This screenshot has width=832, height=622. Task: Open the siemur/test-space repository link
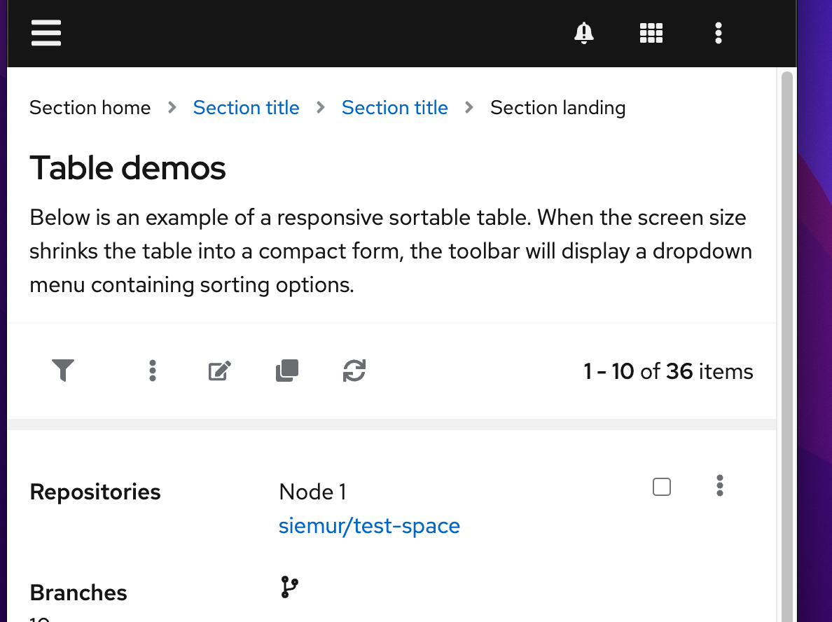tap(369, 526)
